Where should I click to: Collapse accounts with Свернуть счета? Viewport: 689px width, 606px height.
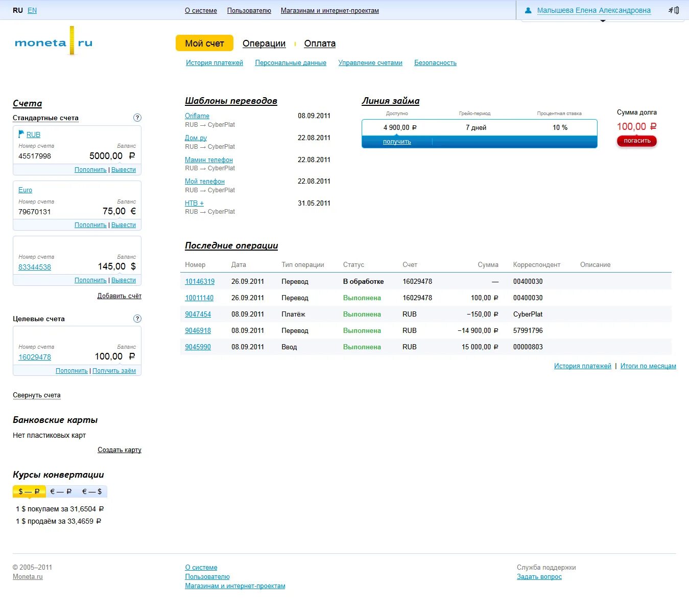point(37,395)
